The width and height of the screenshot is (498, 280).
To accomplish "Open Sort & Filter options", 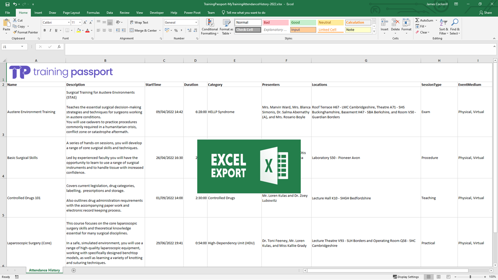I will [444, 27].
